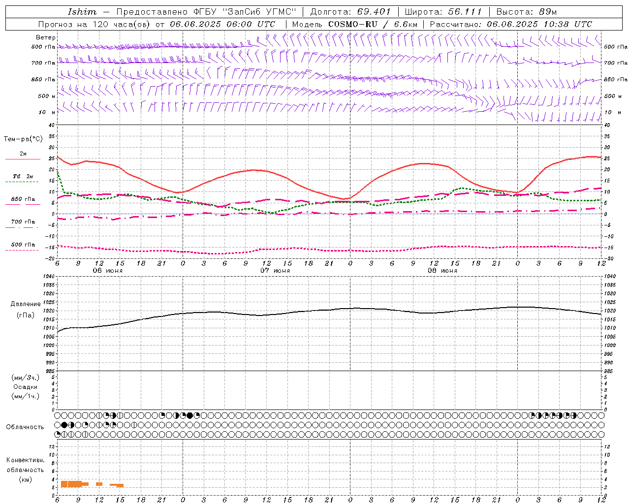The width and height of the screenshot is (630, 504).
Task: Click the "Высота: 89м" header field
Action: (526, 12)
